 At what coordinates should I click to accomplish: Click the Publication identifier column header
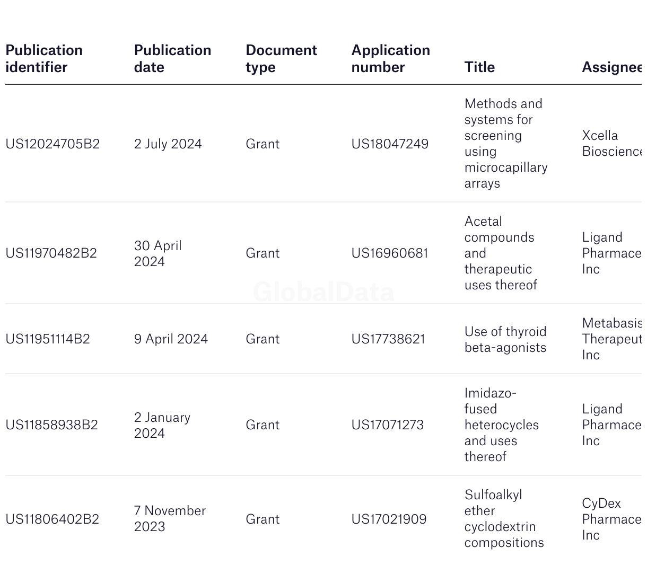pos(44,59)
